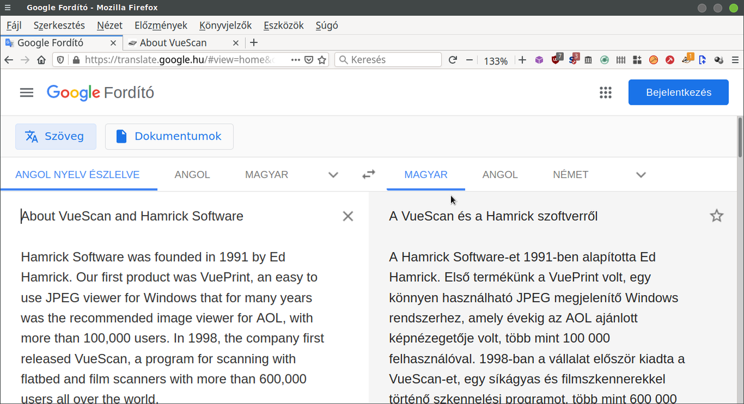Click the Google Fordító logo

coord(101,92)
